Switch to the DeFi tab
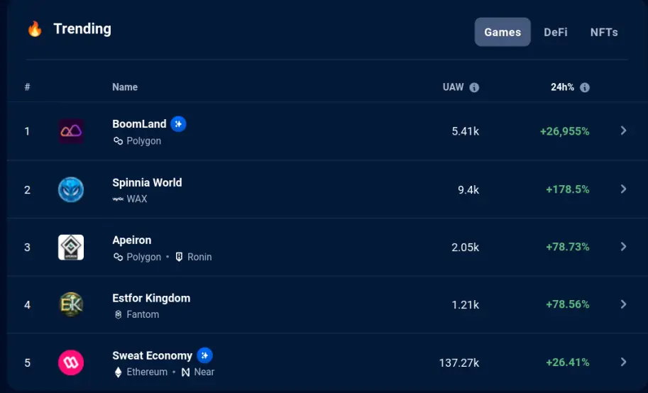 (x=556, y=32)
